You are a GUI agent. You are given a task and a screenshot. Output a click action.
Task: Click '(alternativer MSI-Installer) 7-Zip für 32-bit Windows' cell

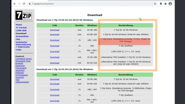point(126,57)
